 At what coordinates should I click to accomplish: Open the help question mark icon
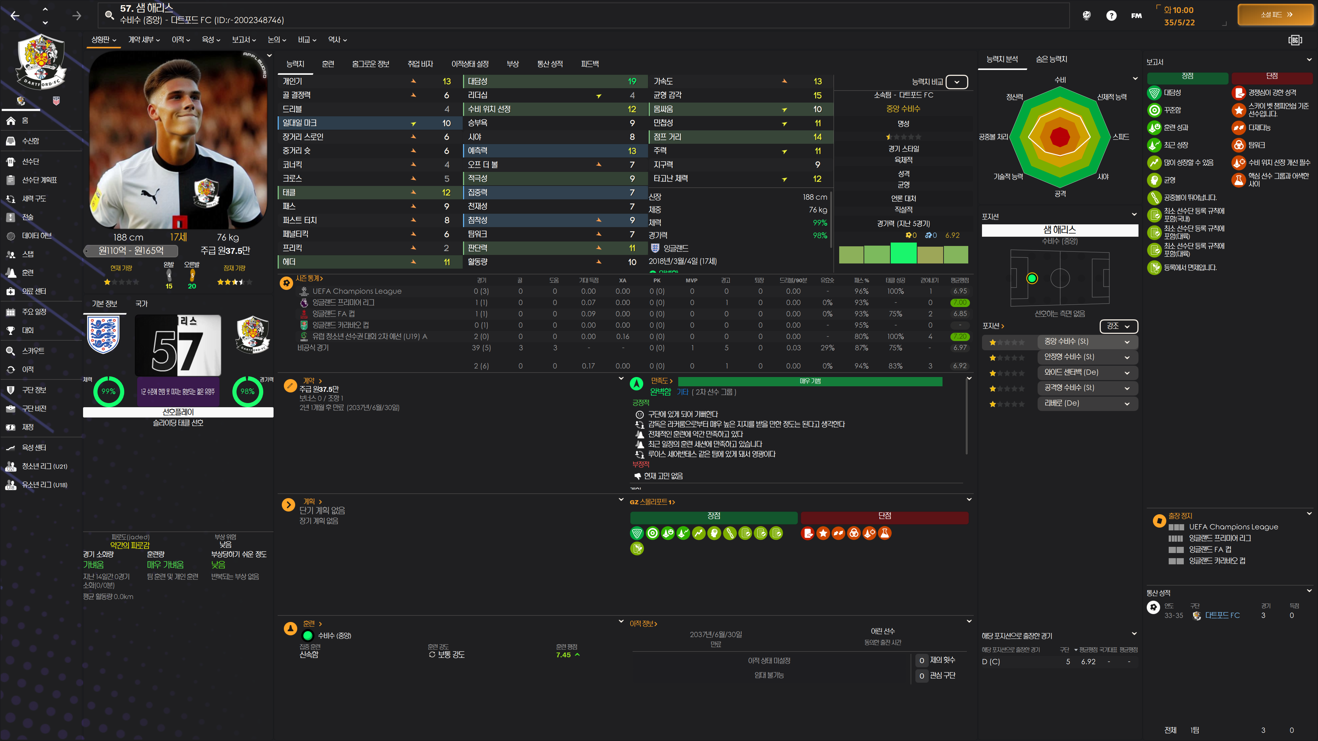(x=1111, y=16)
